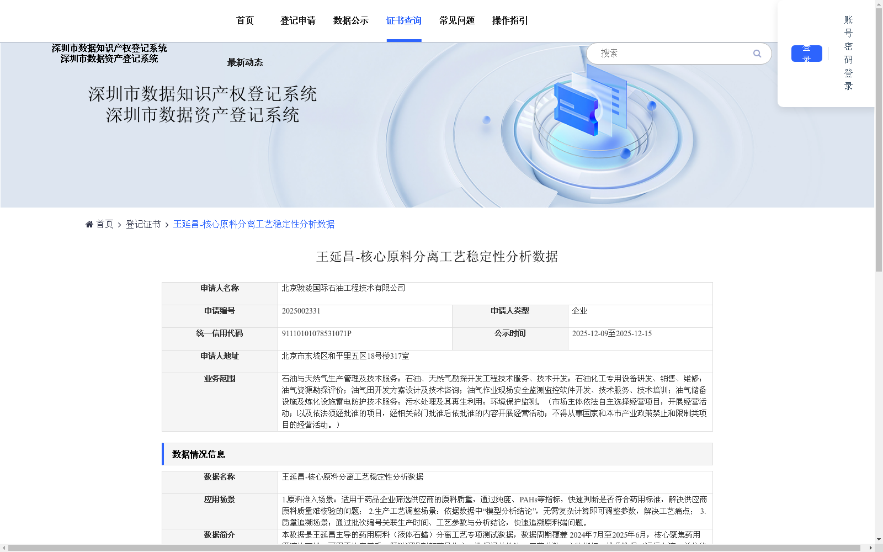This screenshot has width=883, height=552.
Task: Choose 账号密码登录 option
Action: tap(849, 53)
